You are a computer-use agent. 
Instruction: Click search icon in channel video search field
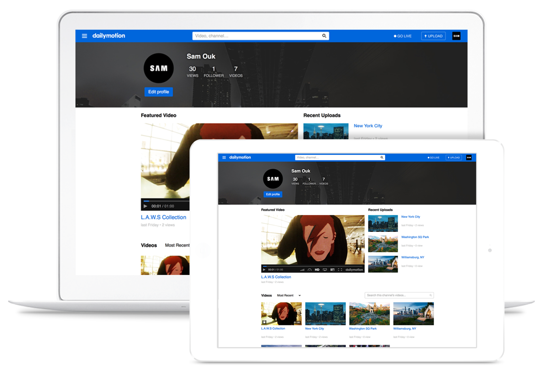[431, 295]
